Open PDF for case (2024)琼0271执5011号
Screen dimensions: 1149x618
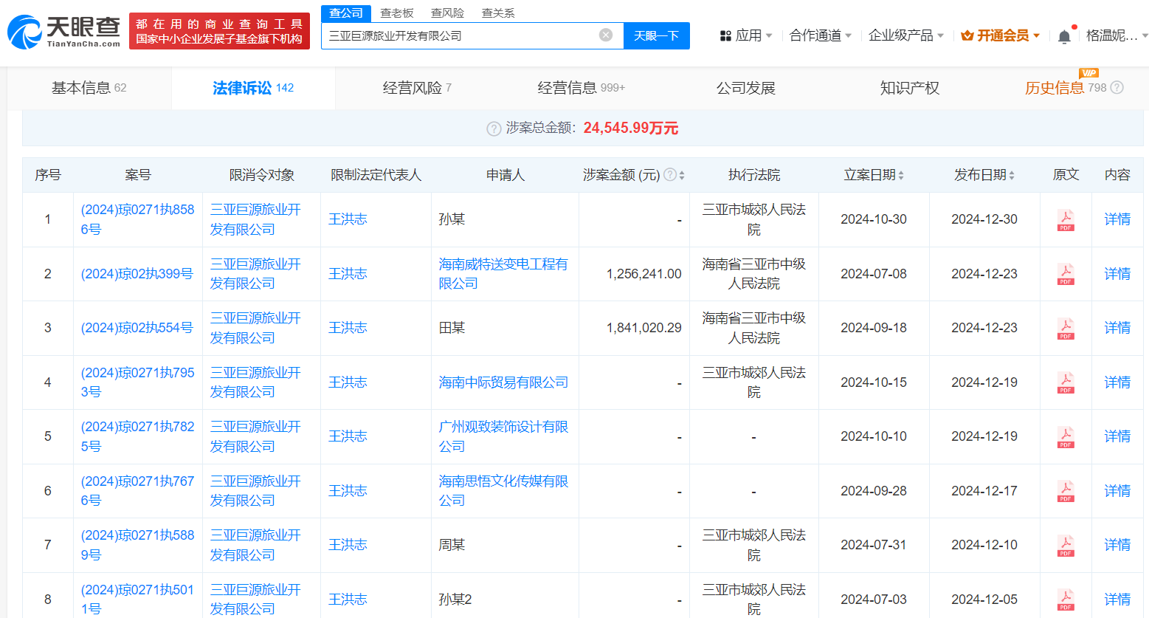[x=1066, y=600]
